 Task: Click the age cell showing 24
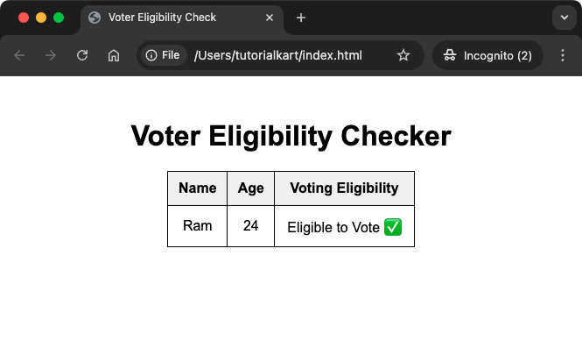(251, 226)
